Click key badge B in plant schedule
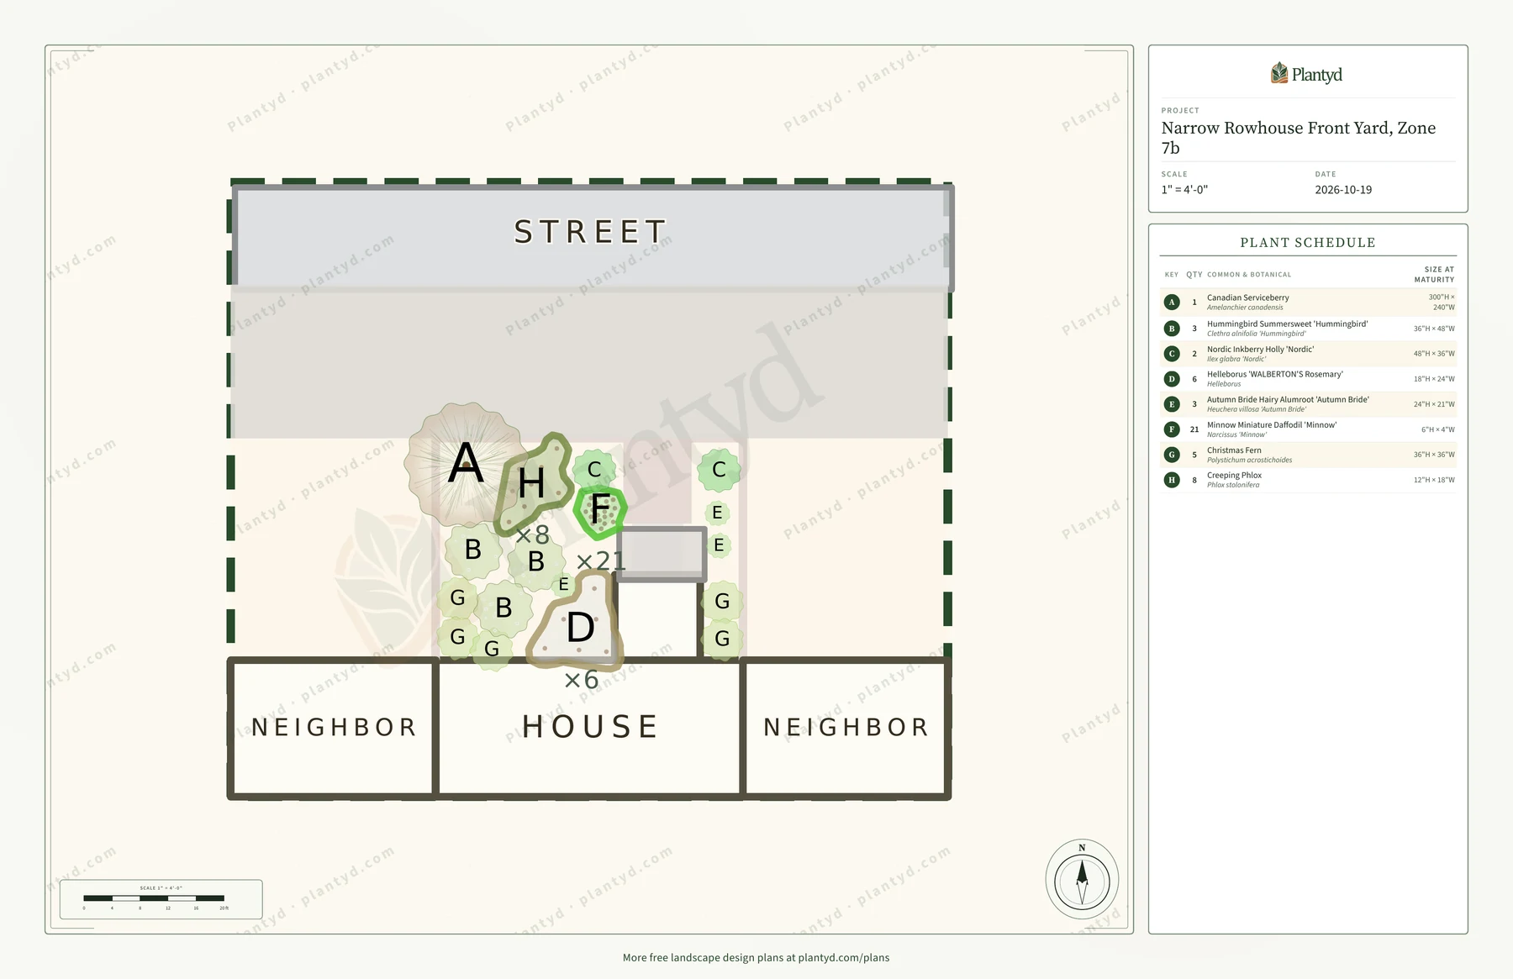Viewport: 1513px width, 979px height. pyautogui.click(x=1172, y=329)
